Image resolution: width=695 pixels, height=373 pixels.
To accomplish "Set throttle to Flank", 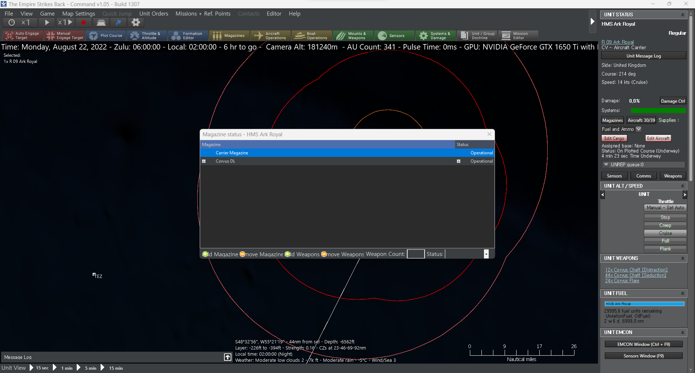I will coord(665,249).
